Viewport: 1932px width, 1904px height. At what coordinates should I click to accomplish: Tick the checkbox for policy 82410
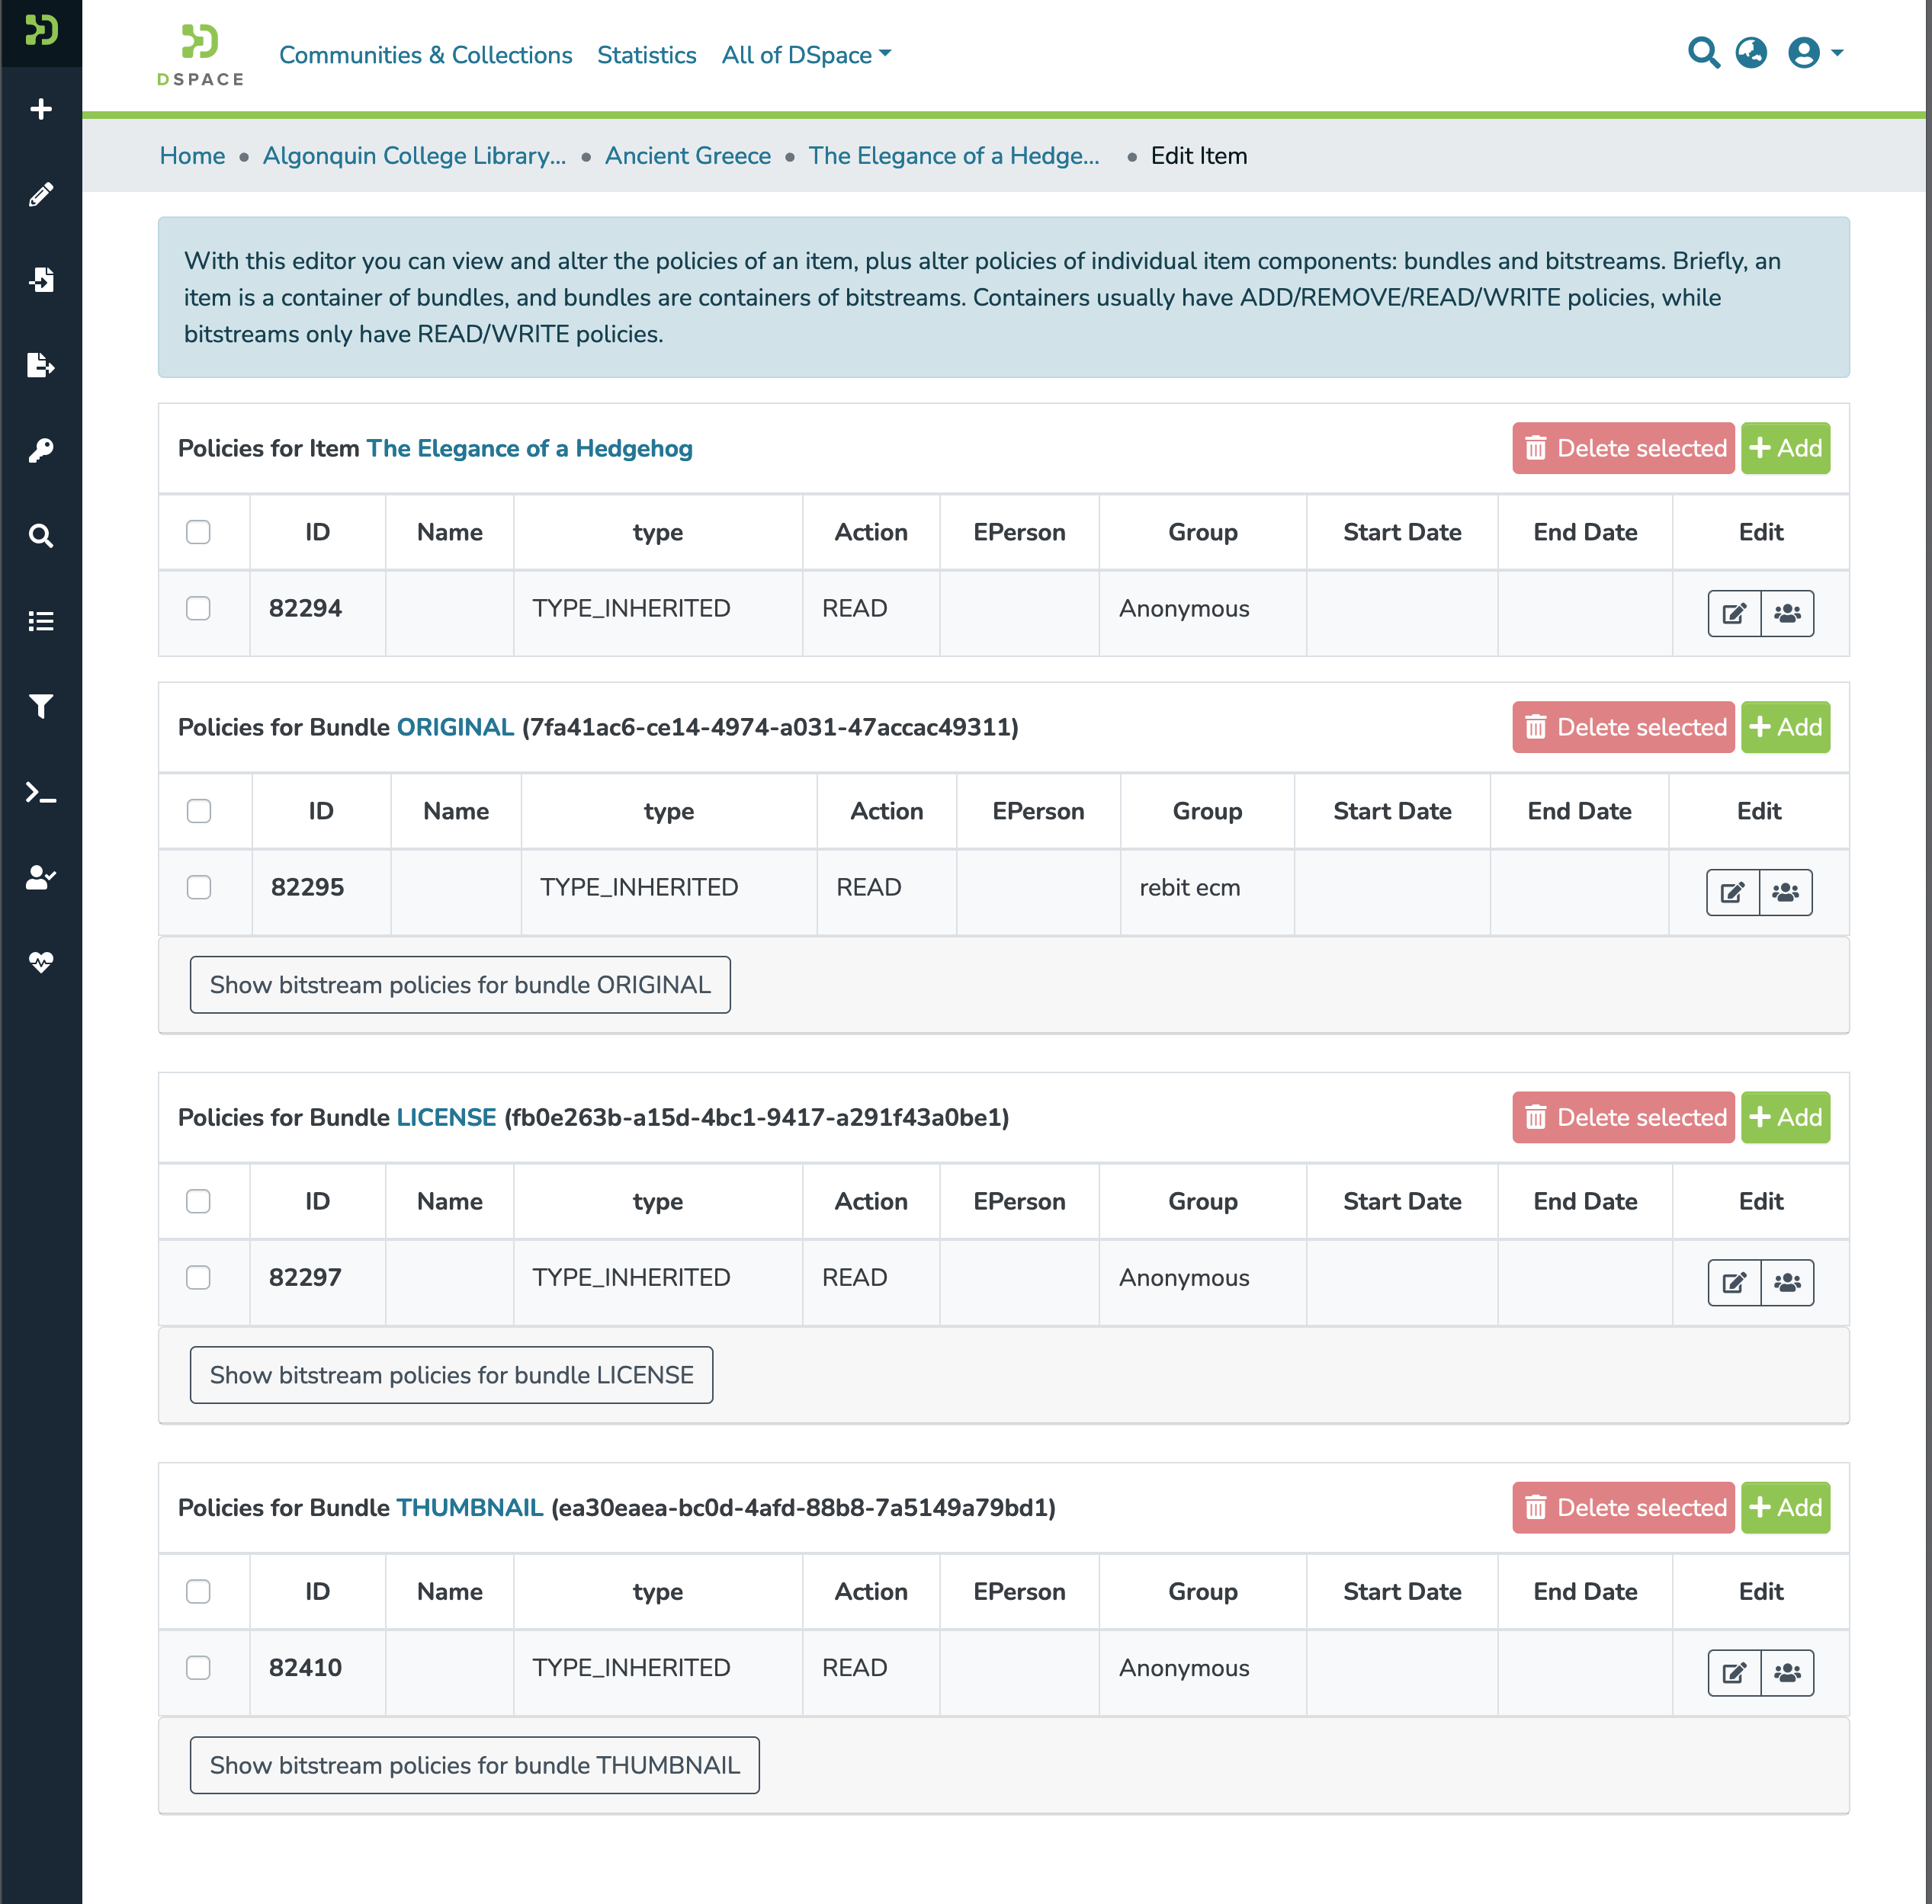click(x=198, y=1667)
